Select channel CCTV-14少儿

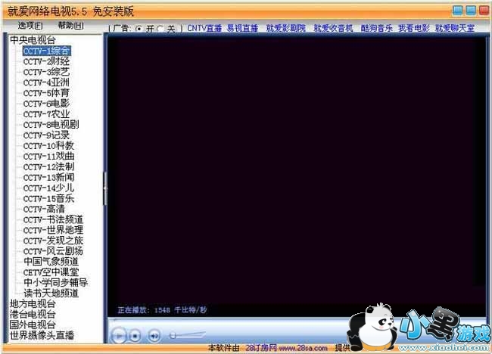(x=48, y=188)
